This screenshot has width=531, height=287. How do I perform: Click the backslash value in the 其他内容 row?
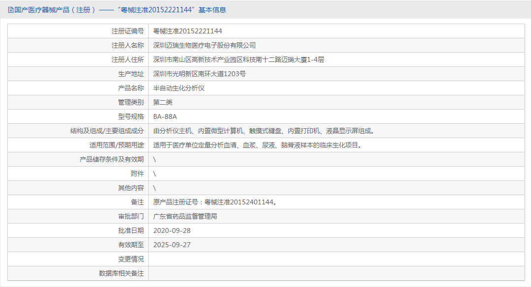coord(155,188)
